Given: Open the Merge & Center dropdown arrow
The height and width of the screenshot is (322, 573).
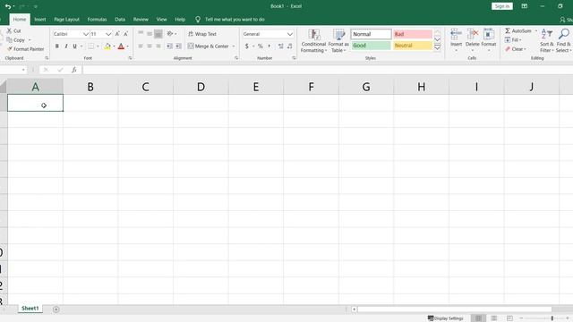Looking at the screenshot, I should 234,47.
